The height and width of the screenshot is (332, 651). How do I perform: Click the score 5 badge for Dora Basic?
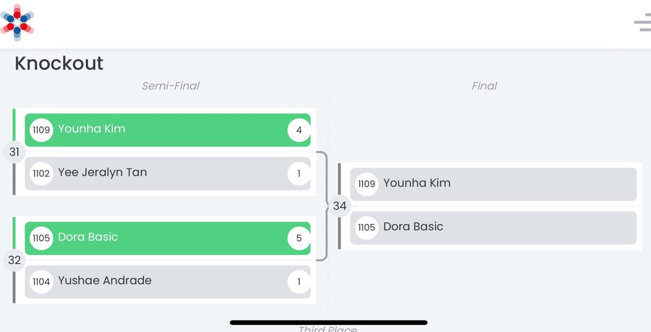coord(299,238)
